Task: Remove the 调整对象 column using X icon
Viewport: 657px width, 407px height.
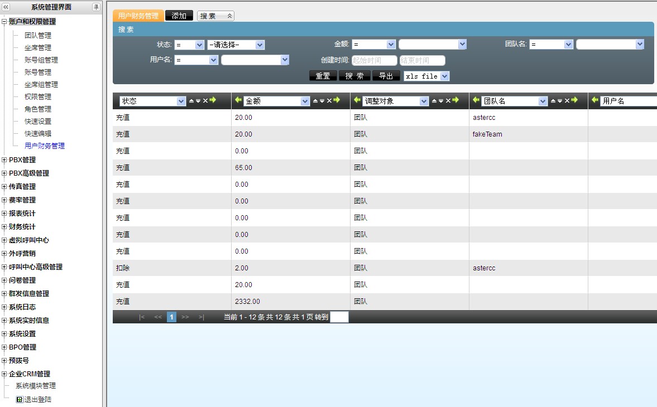Action: tap(448, 101)
